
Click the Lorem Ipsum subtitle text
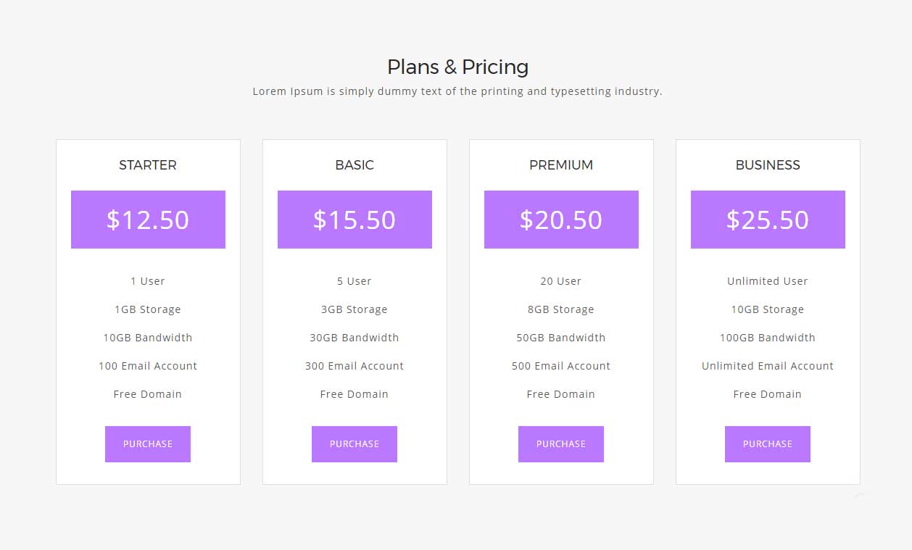coord(457,91)
